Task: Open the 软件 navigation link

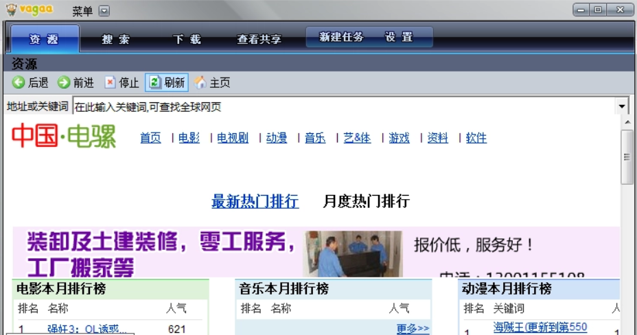Action: [x=476, y=138]
